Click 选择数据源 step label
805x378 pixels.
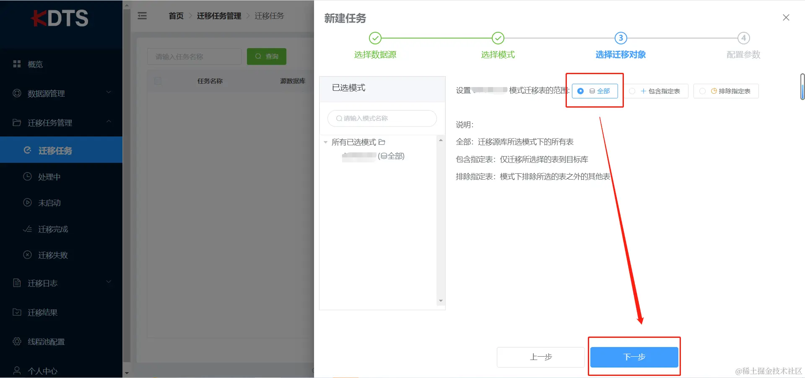click(x=375, y=55)
